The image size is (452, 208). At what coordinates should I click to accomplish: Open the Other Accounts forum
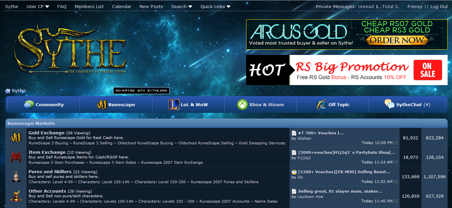tap(47, 191)
